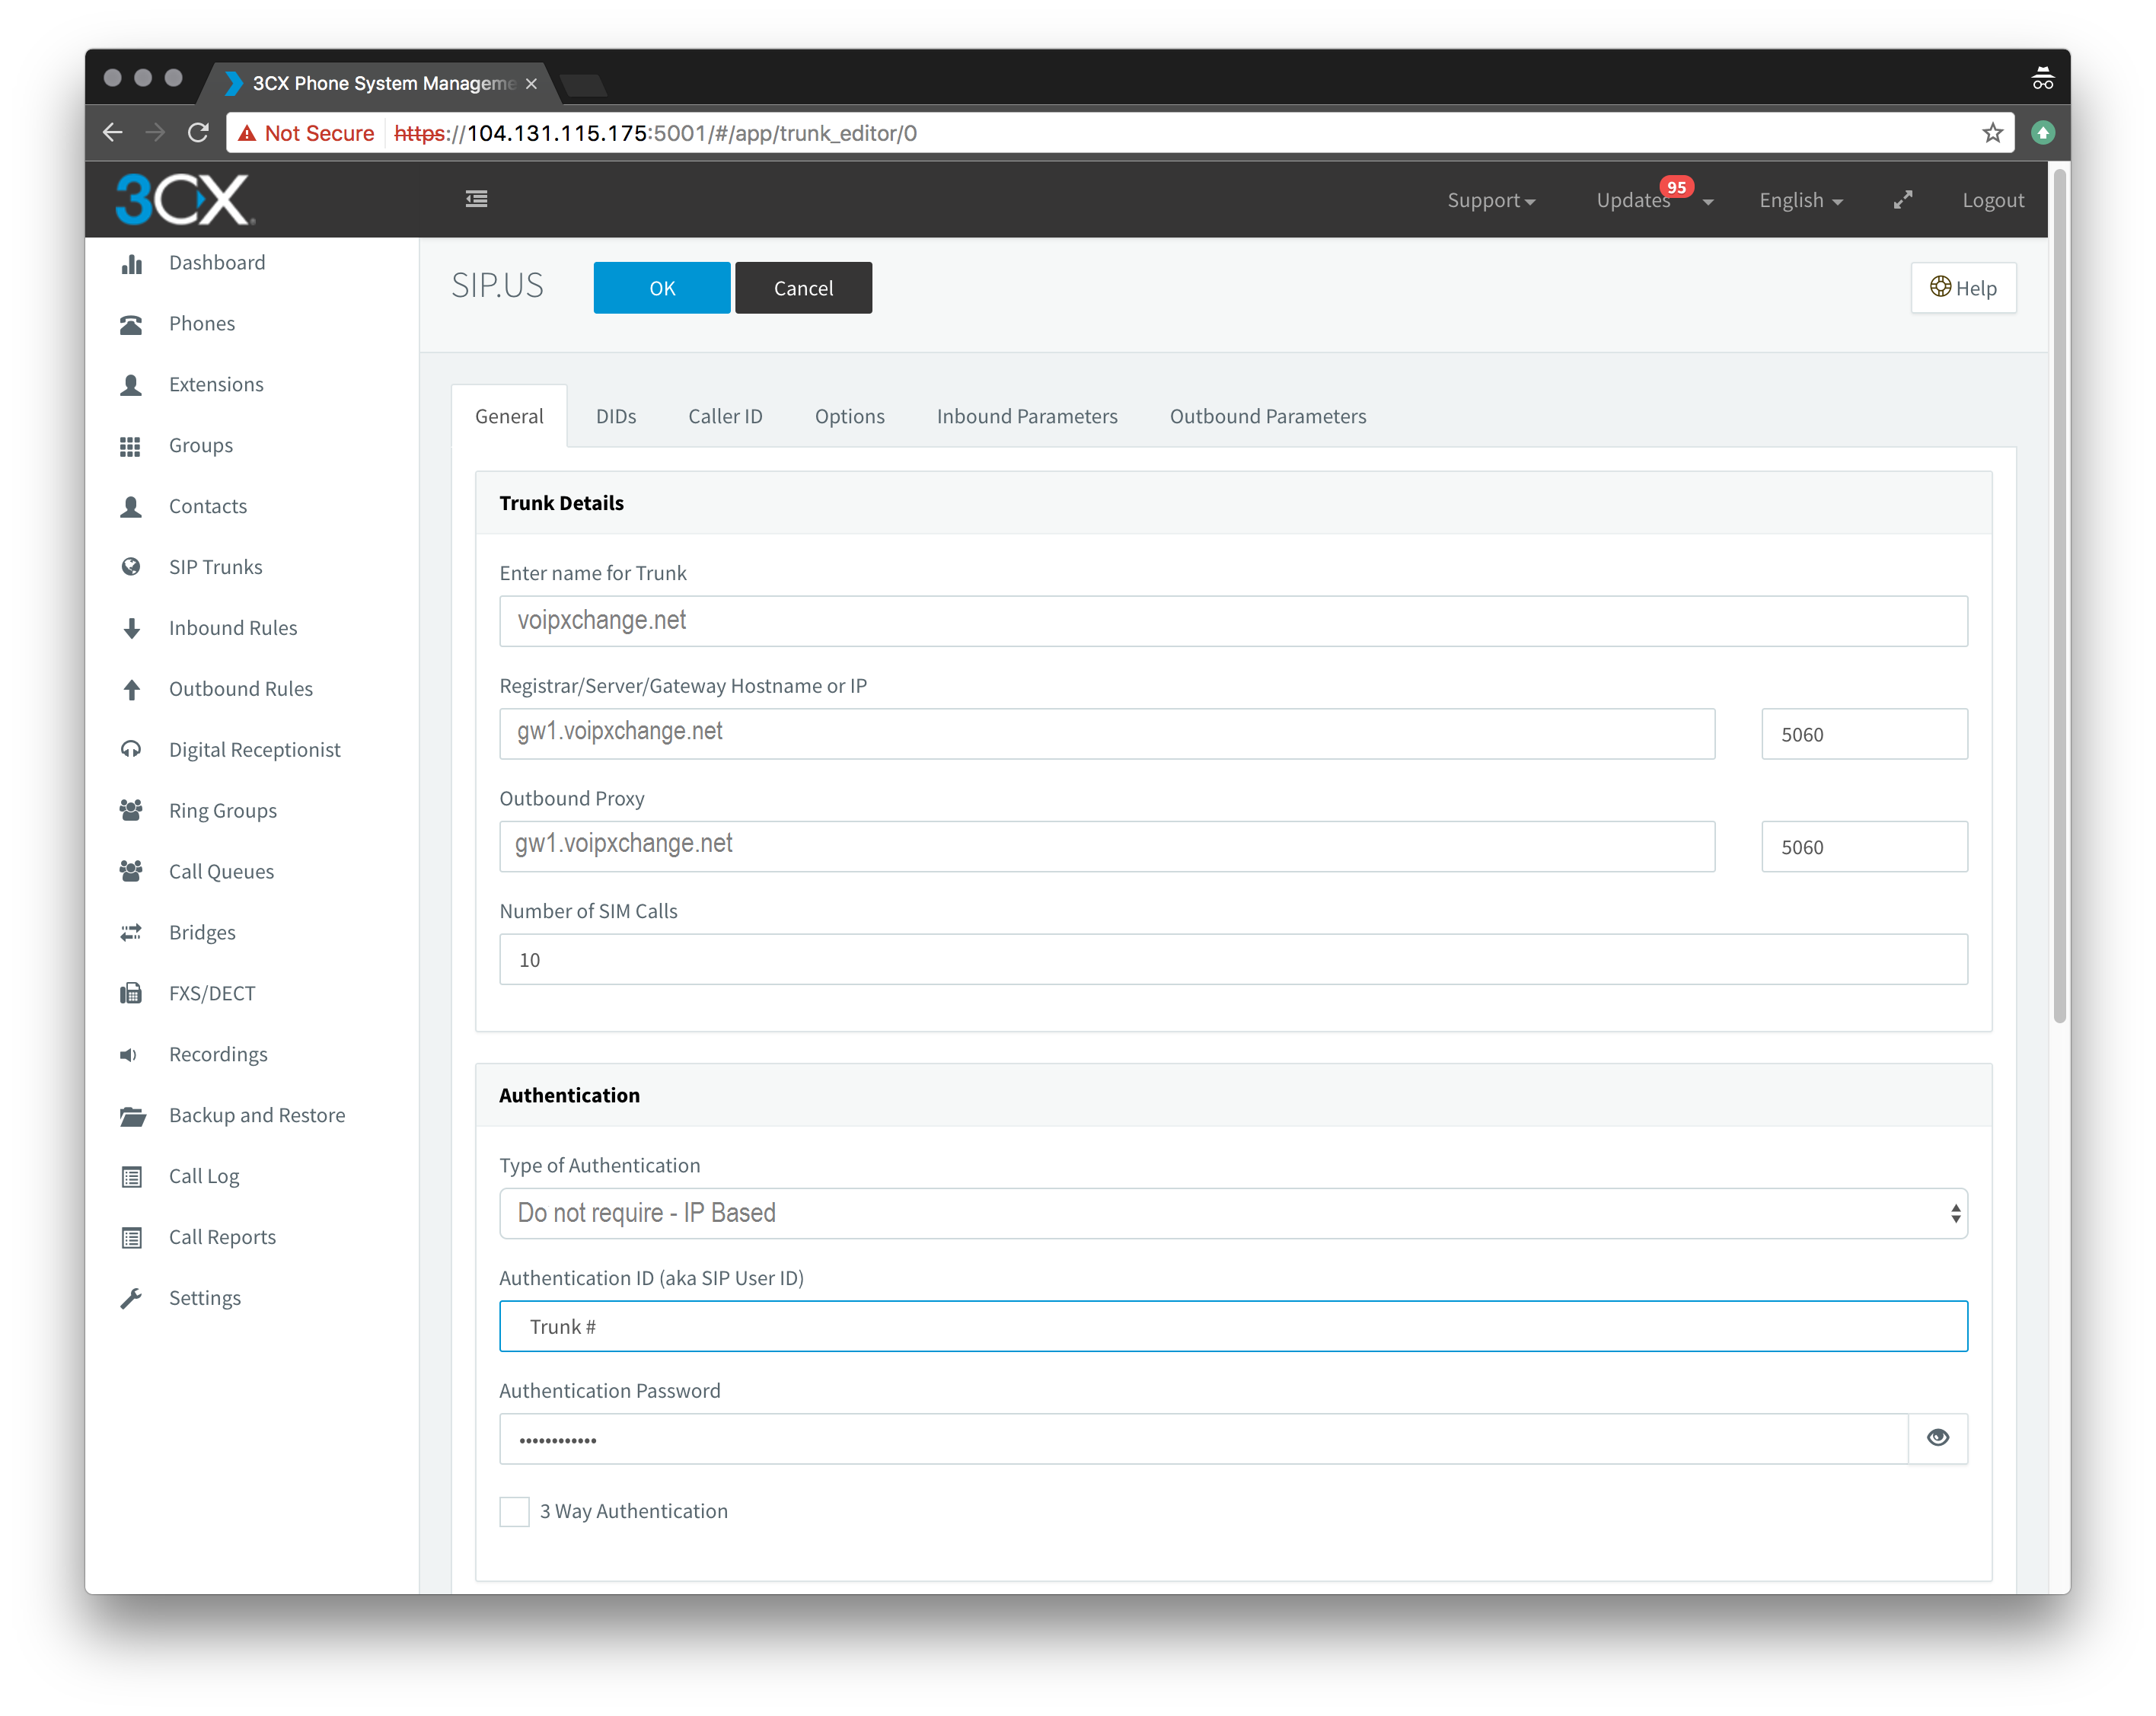This screenshot has height=1716, width=2156.
Task: Click the Inbound Rules down-arrow icon
Action: [131, 628]
